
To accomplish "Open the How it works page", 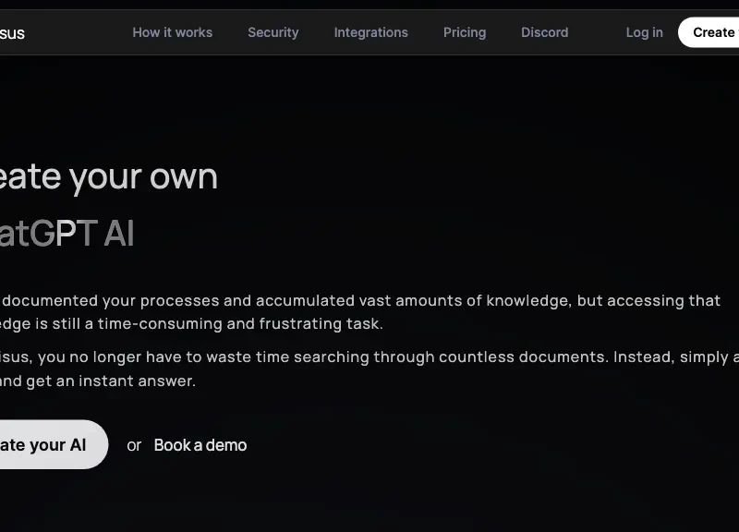I will point(172,32).
